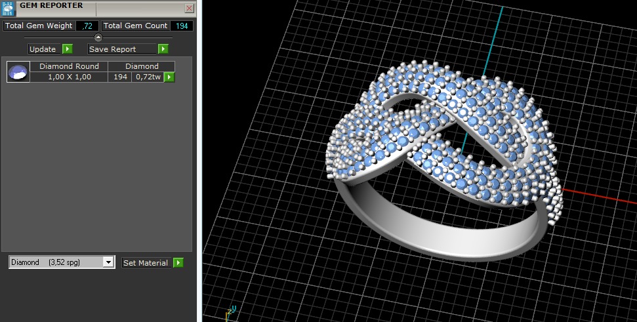
Task: Click the XYZ axis indicator in viewport corner
Action: pos(231,312)
